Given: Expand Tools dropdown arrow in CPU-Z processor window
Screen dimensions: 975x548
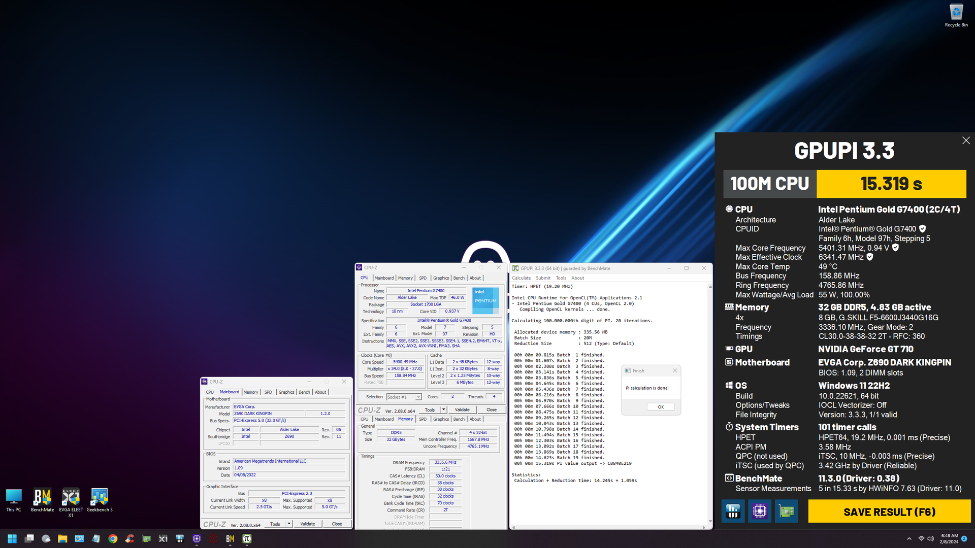Looking at the screenshot, I should [443, 410].
